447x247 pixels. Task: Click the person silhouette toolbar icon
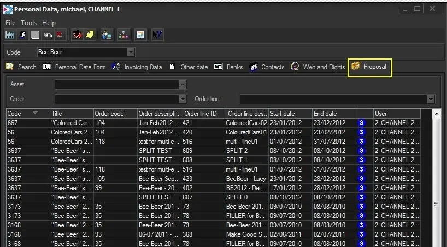pyautogui.click(x=22, y=35)
